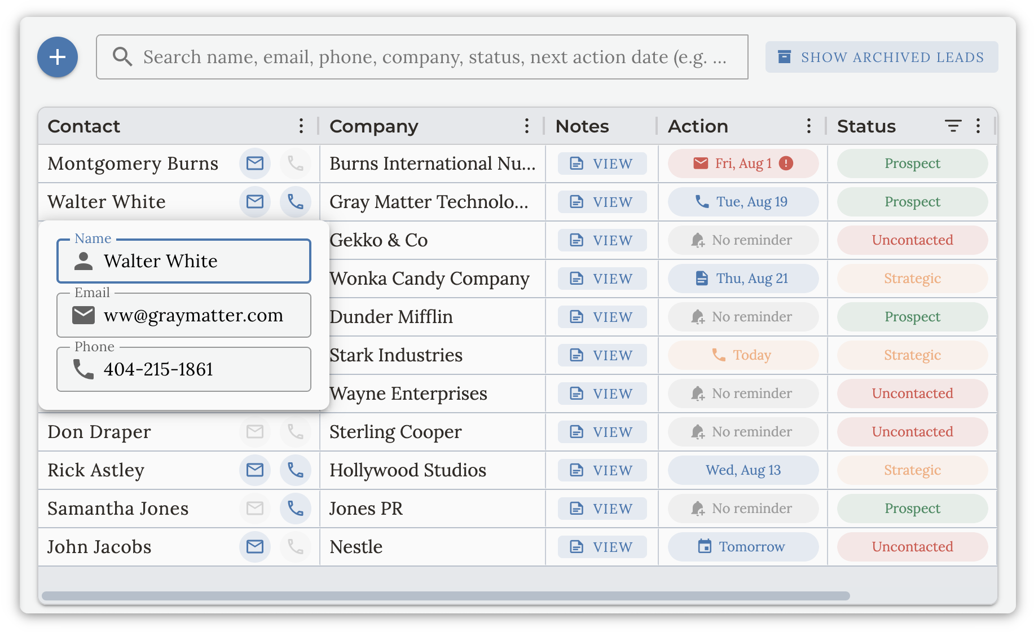This screenshot has width=1034, height=632.
Task: Set reminder for Dunder Mifflin lead
Action: pos(743,317)
